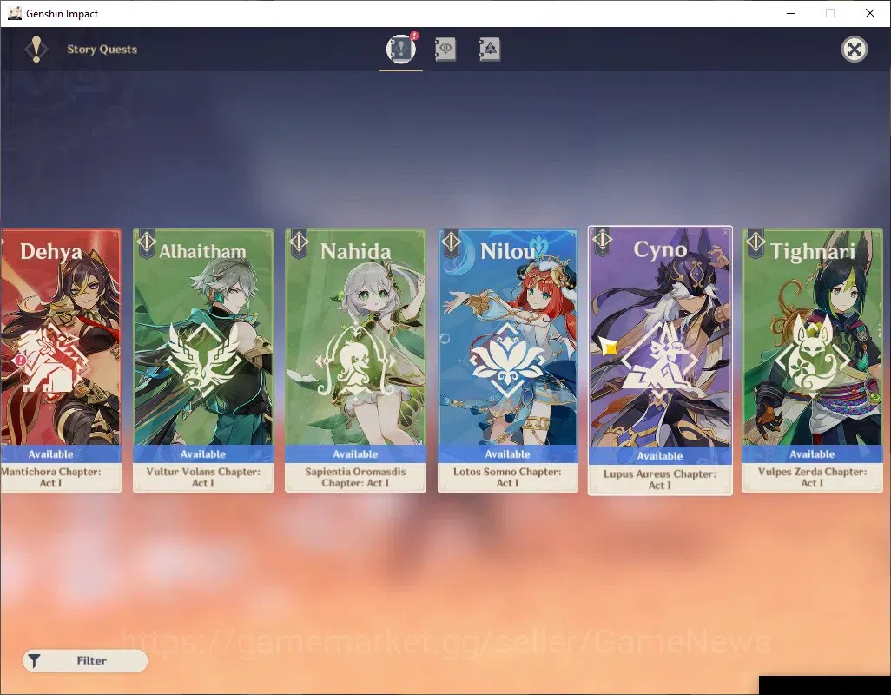The height and width of the screenshot is (695, 891).
Task: Switch to the Hangout Events tab icon
Action: coord(445,50)
